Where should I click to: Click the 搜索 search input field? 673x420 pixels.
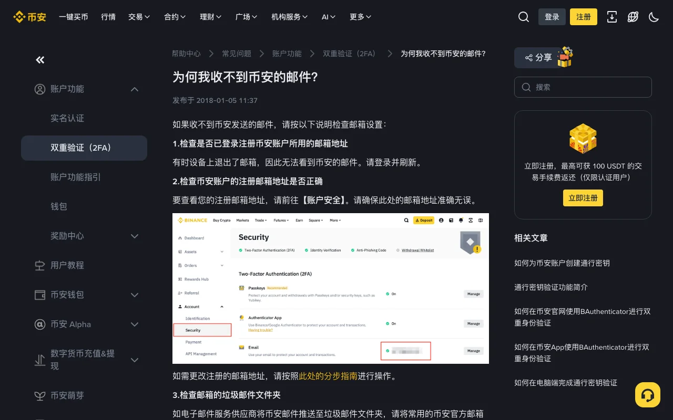pos(583,87)
